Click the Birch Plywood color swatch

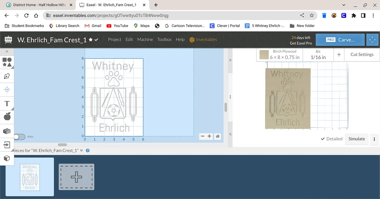pos(264,55)
